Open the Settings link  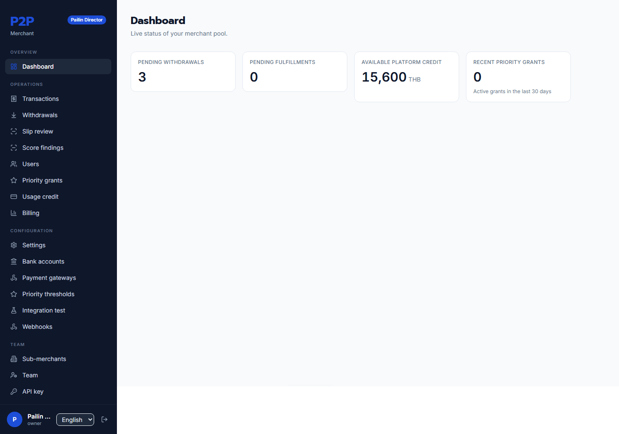tap(58, 245)
